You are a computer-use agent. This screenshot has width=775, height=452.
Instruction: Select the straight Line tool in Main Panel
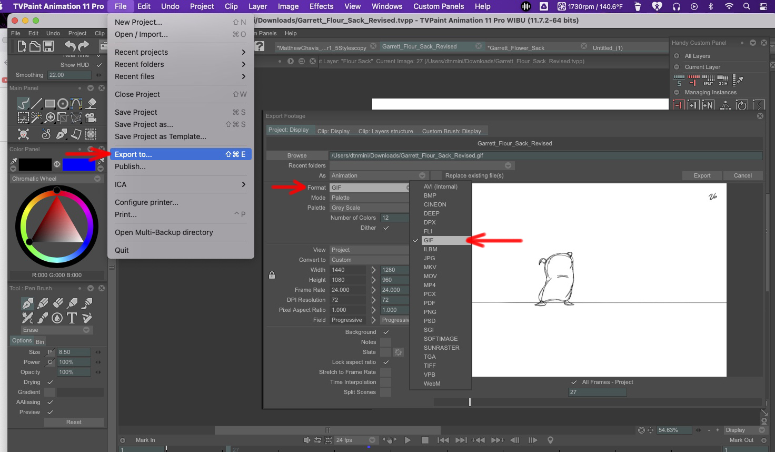pyautogui.click(x=36, y=103)
